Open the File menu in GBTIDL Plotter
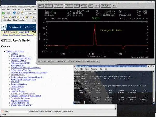This screenshot has width=156, height=117. [x=41, y=6]
